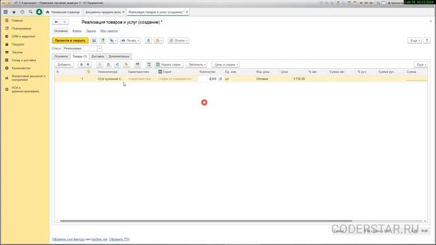Viewport: 436px width, 245px height.
Task: Click Указать серии button
Action: point(168,65)
